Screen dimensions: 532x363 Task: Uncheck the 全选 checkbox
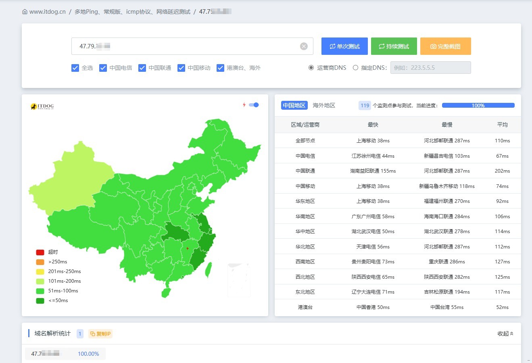(75, 68)
